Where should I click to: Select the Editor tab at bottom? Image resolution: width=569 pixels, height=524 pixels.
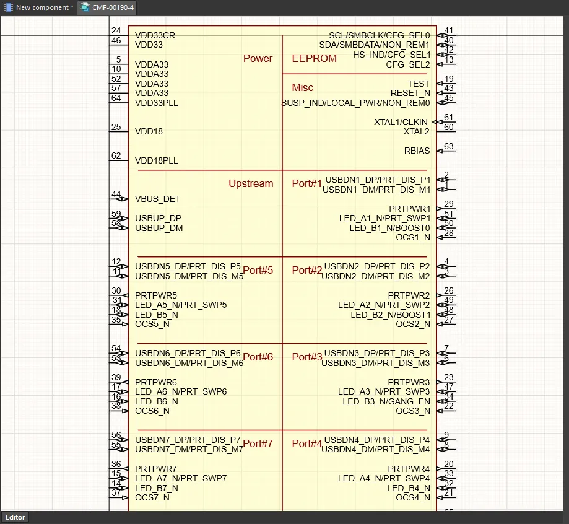tap(15, 517)
